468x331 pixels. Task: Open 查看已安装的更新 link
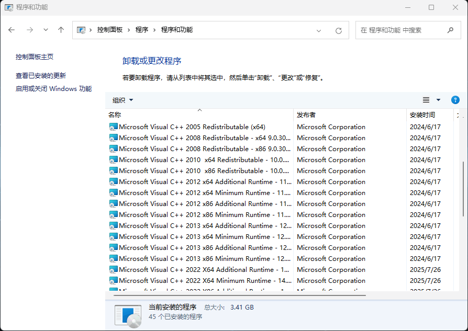tap(41, 76)
